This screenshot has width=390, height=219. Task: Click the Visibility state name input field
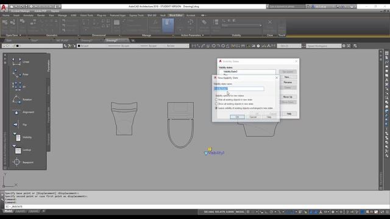pyautogui.click(x=239, y=89)
